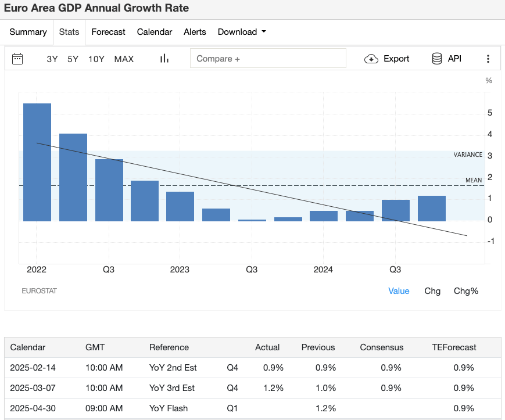Open the date range calendar picker
The width and height of the screenshot is (505, 420).
tap(18, 58)
